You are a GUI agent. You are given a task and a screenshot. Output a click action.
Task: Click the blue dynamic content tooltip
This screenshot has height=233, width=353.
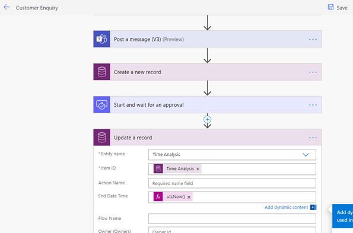(x=343, y=216)
